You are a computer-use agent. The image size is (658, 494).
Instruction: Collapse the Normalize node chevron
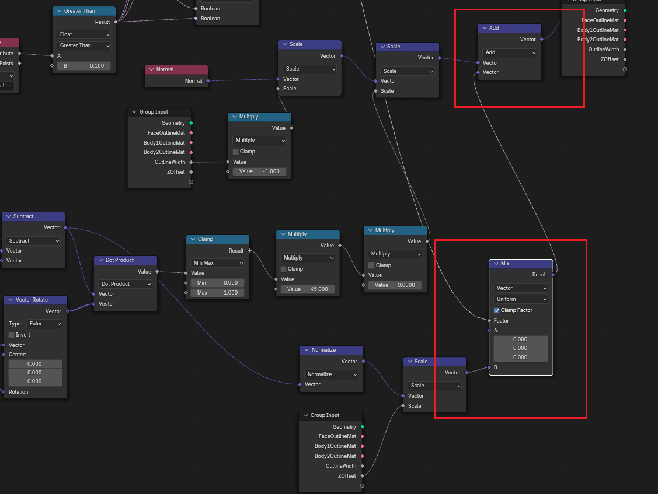[x=306, y=350]
